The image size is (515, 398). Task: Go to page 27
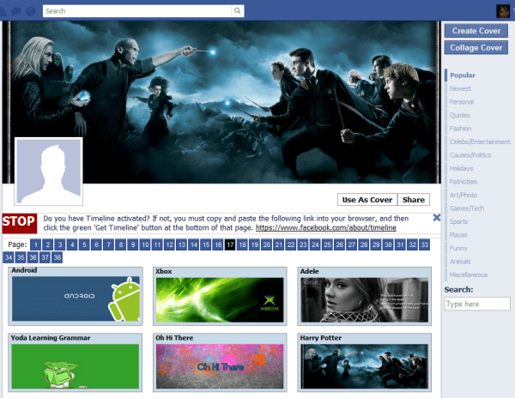(352, 244)
